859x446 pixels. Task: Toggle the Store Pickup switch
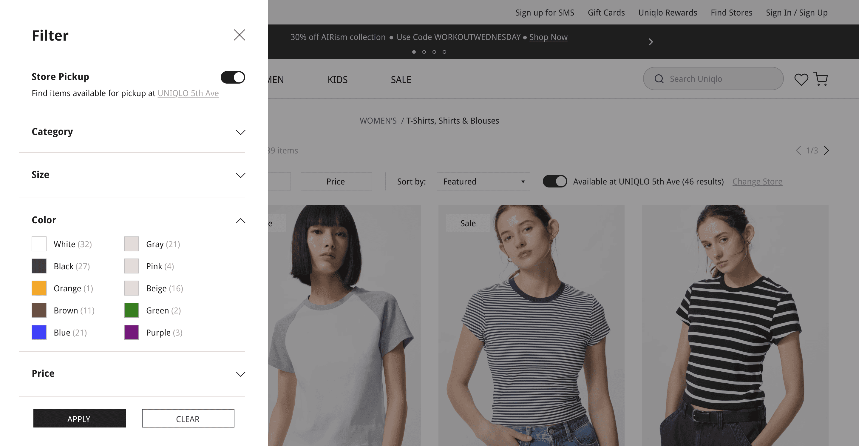point(232,77)
